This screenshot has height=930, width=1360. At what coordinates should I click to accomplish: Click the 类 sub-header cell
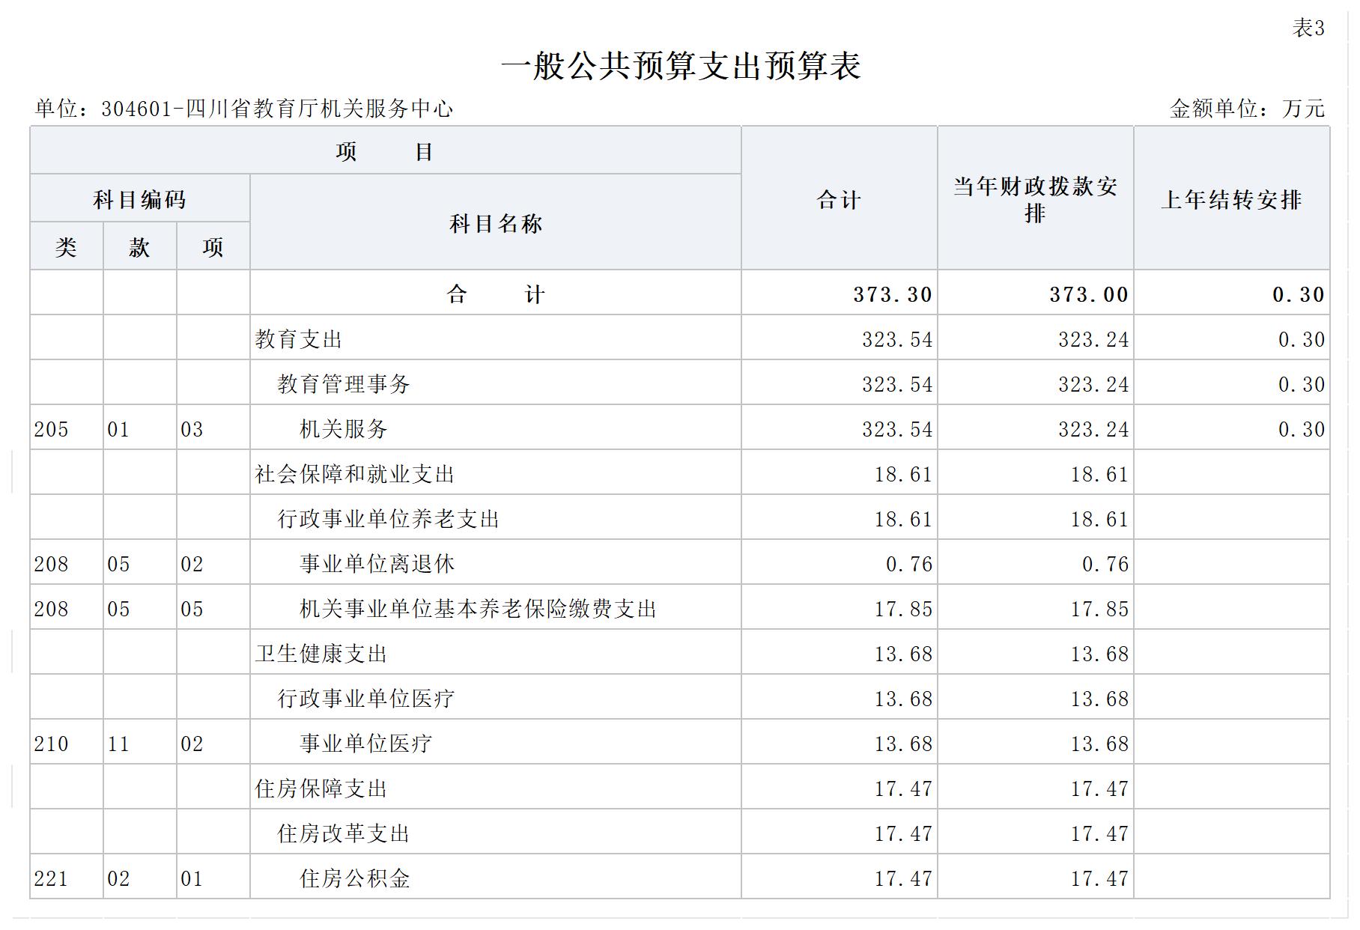coord(66,247)
